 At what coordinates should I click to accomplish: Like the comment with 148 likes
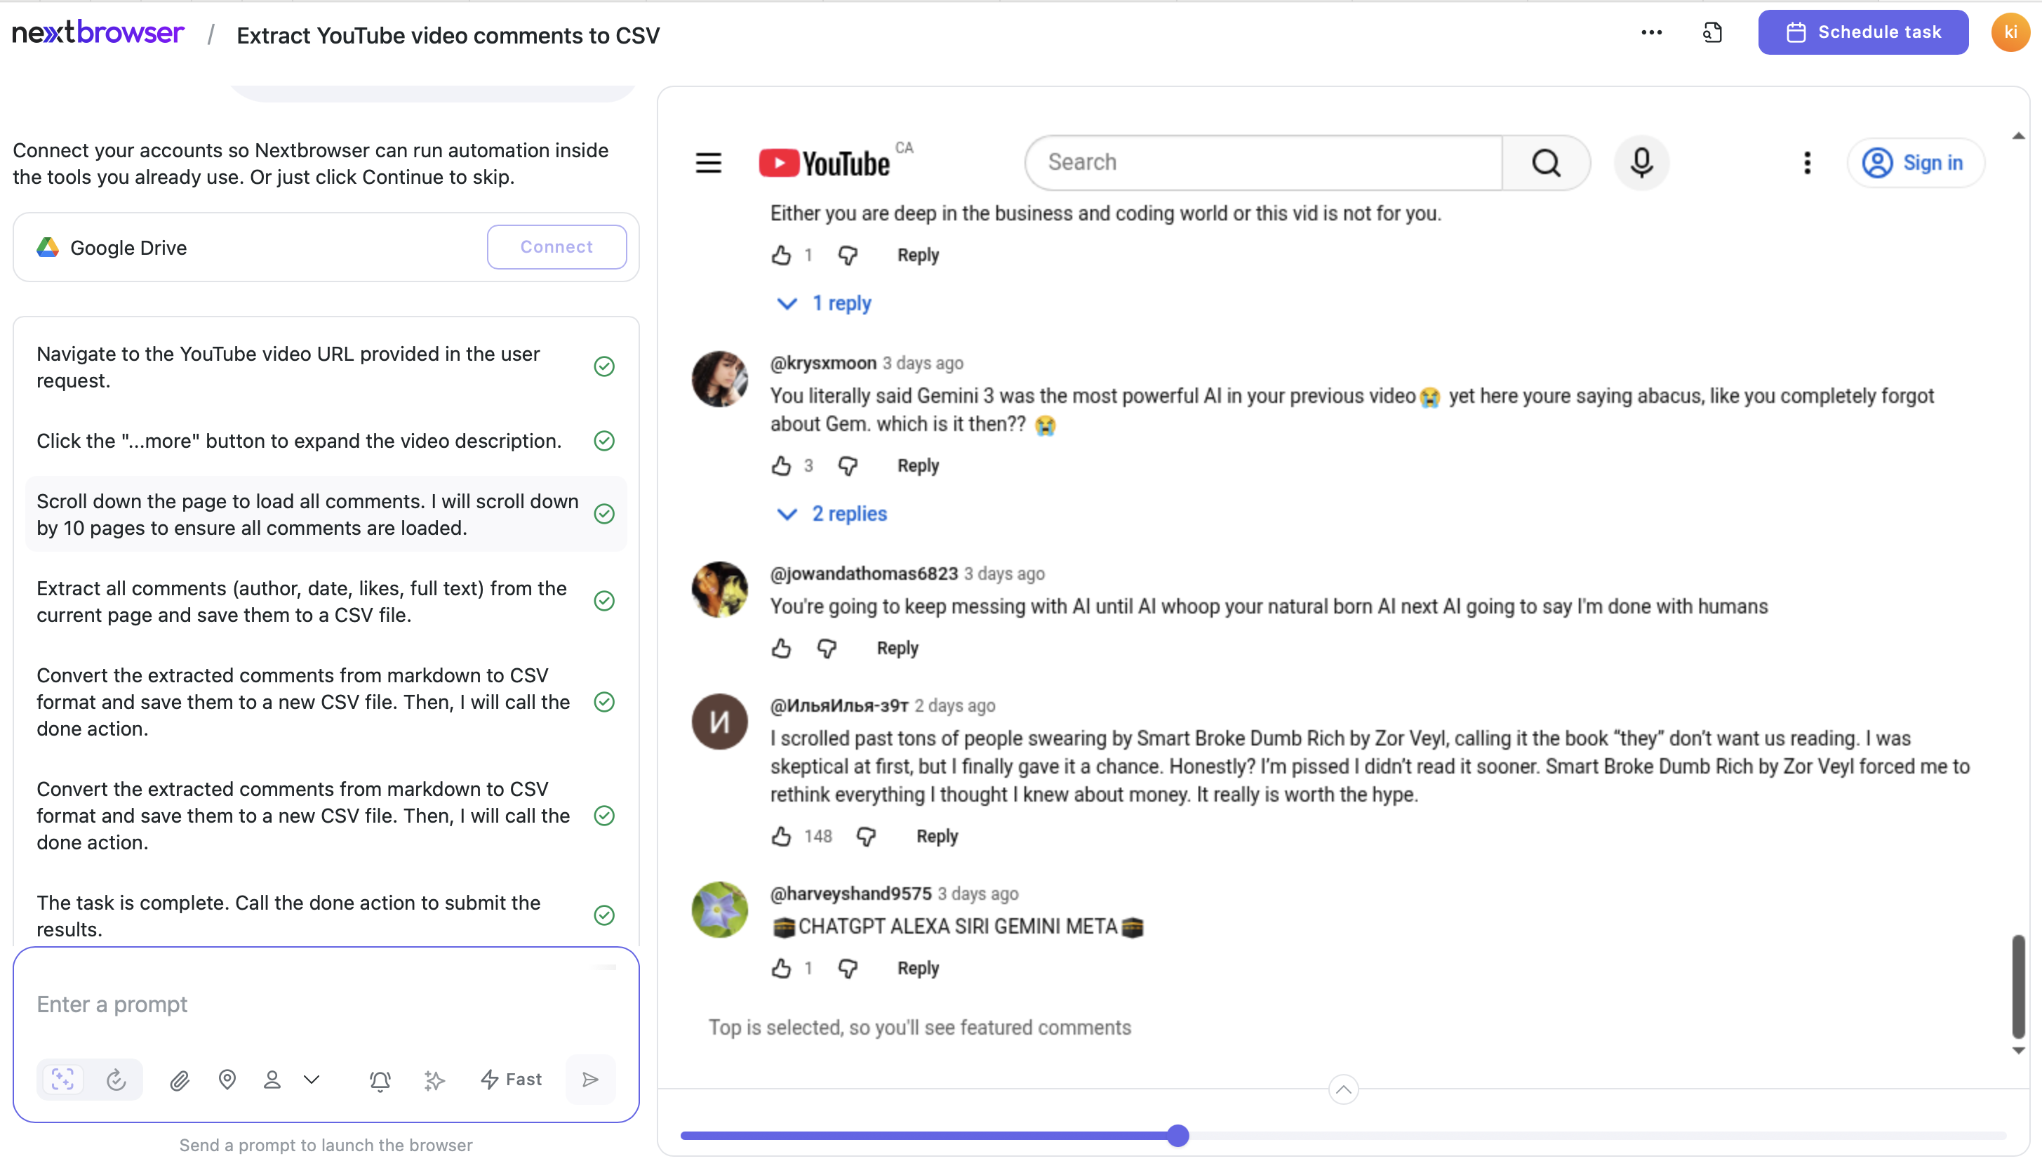781,837
